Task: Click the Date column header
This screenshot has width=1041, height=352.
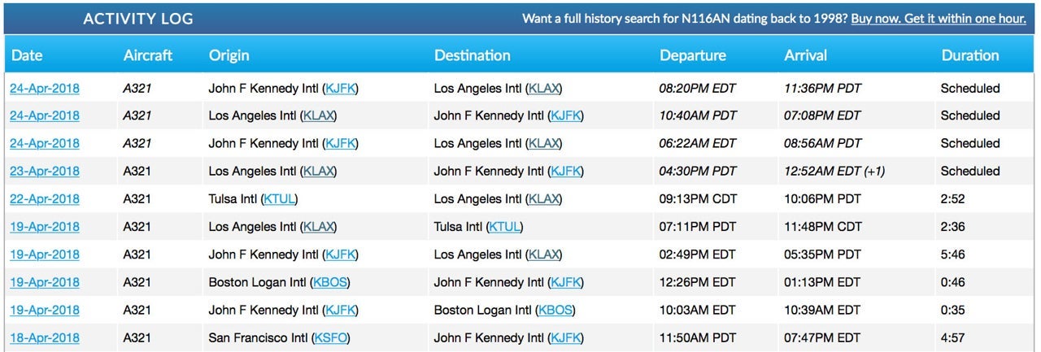Action: point(26,55)
